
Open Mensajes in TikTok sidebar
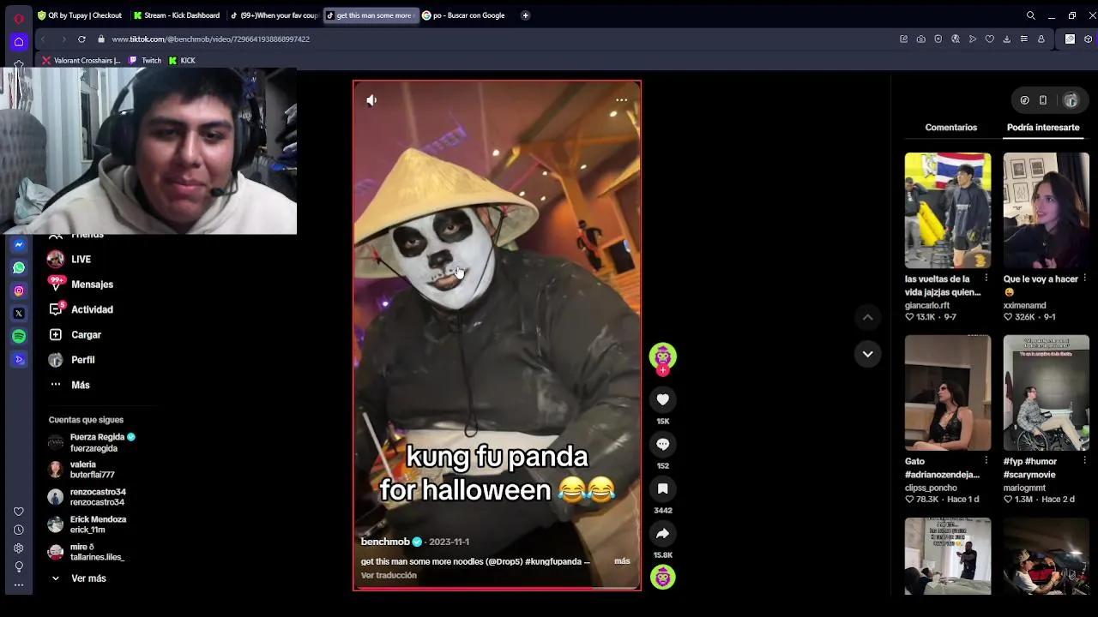click(x=81, y=285)
